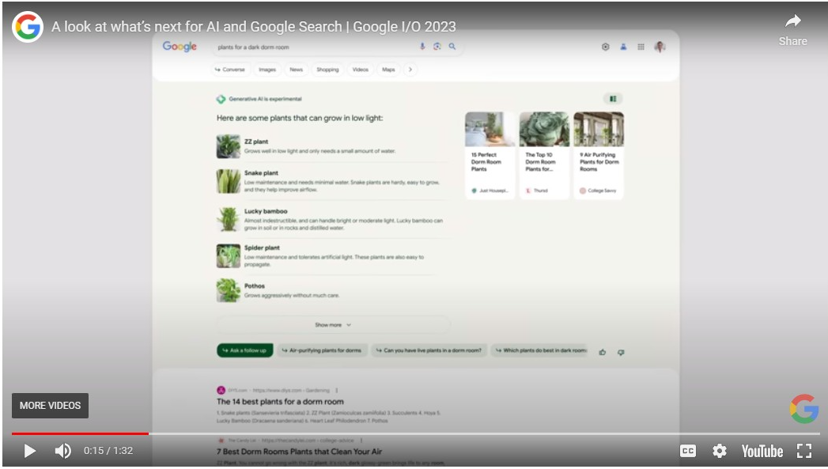Click the Snake plant heading text
Screen dimensions: 828x469
tap(261, 172)
